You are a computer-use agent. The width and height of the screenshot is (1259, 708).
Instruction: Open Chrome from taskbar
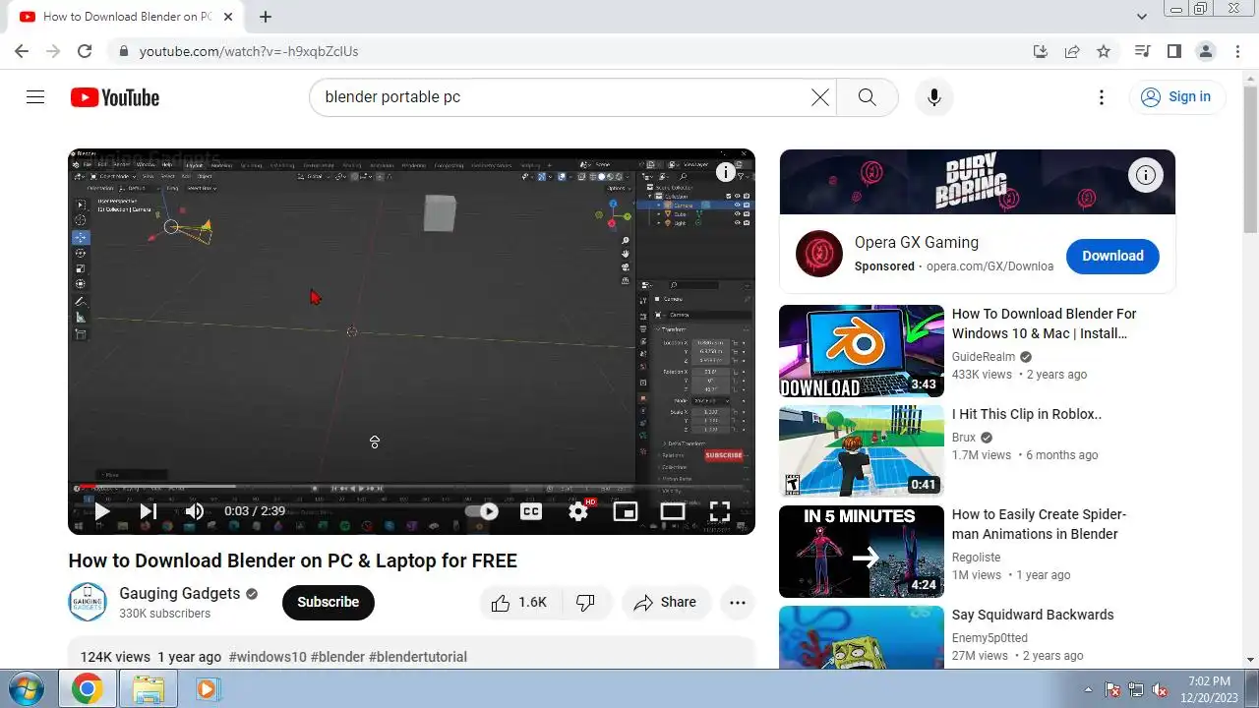(x=87, y=689)
